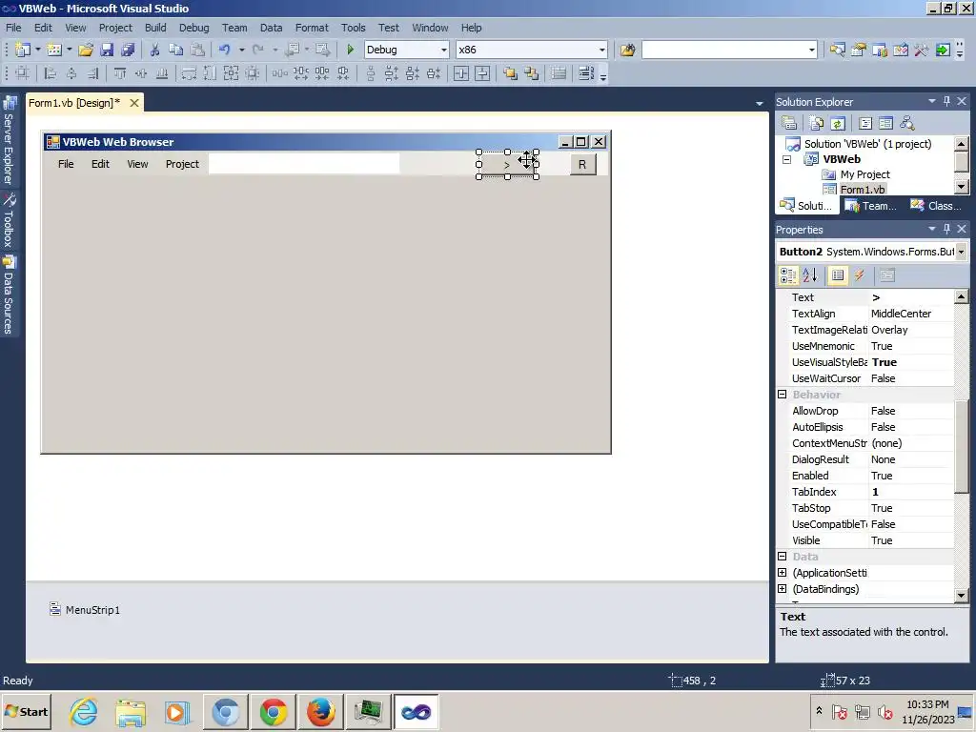
Task: Select Form1.vb in Solution Explorer
Action: click(x=862, y=190)
